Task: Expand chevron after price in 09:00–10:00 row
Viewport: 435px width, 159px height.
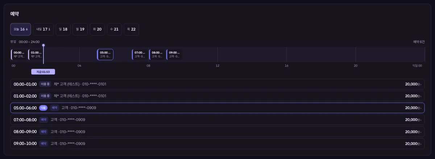Action: pyautogui.click(x=421, y=144)
